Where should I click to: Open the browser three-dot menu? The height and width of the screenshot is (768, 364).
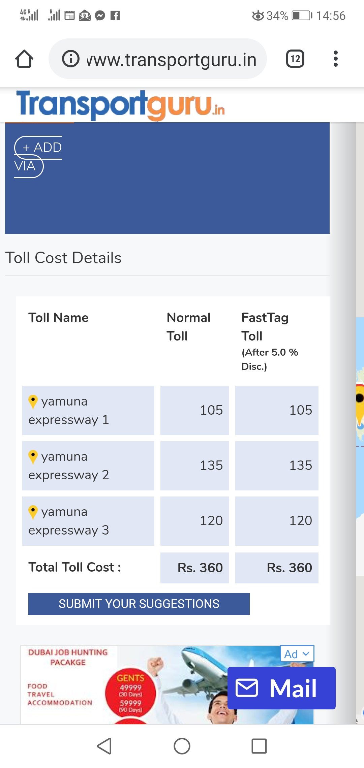click(x=335, y=59)
